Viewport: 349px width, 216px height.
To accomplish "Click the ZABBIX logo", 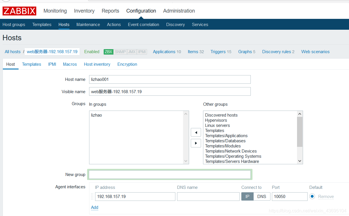I will tap(19, 11).
